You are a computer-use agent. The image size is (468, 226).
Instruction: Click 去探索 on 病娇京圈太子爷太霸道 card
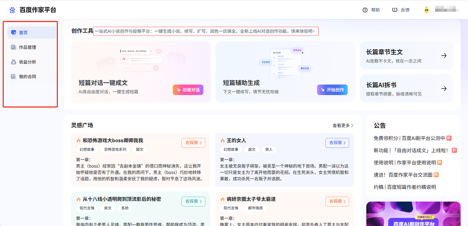337,201
